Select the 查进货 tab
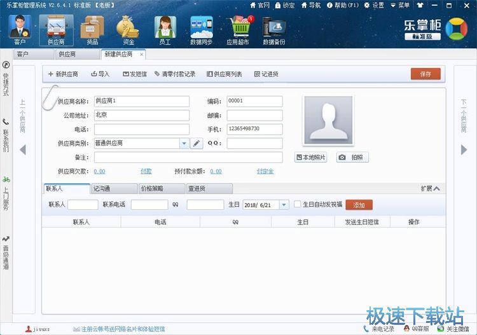477x335 pixels. (209, 188)
